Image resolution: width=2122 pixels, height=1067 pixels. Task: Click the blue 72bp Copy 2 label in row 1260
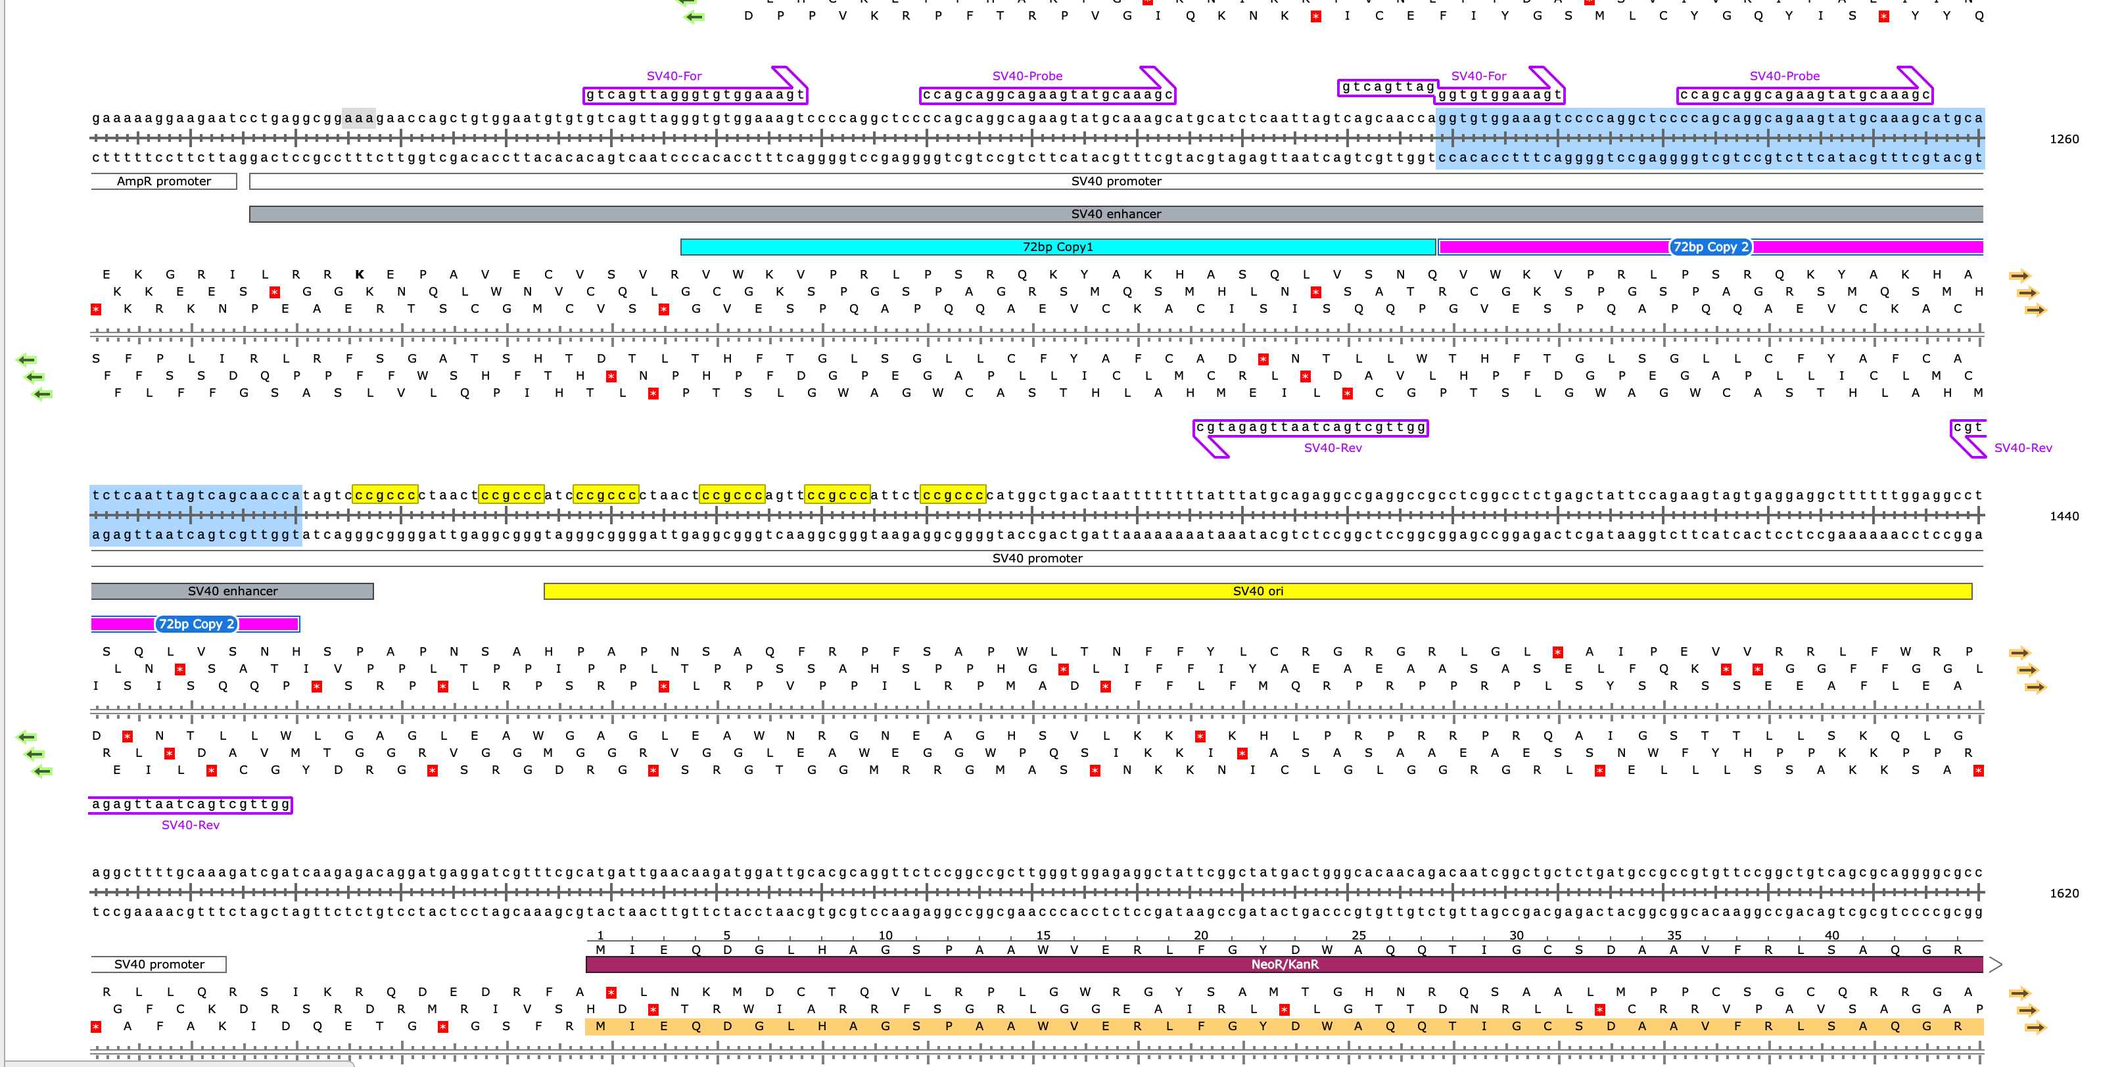1710,247
